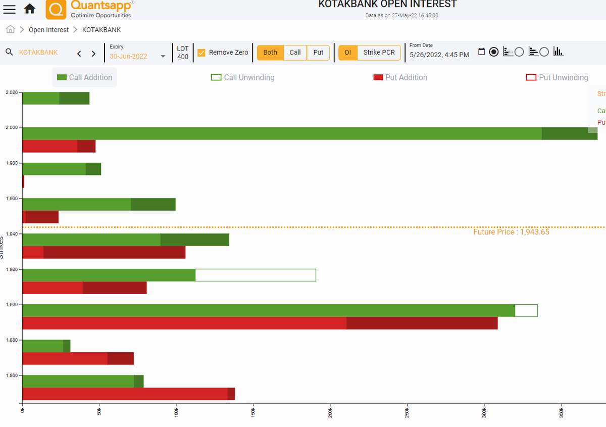Switch to the Put option tab
Image resolution: width=606 pixels, height=427 pixels.
[319, 53]
